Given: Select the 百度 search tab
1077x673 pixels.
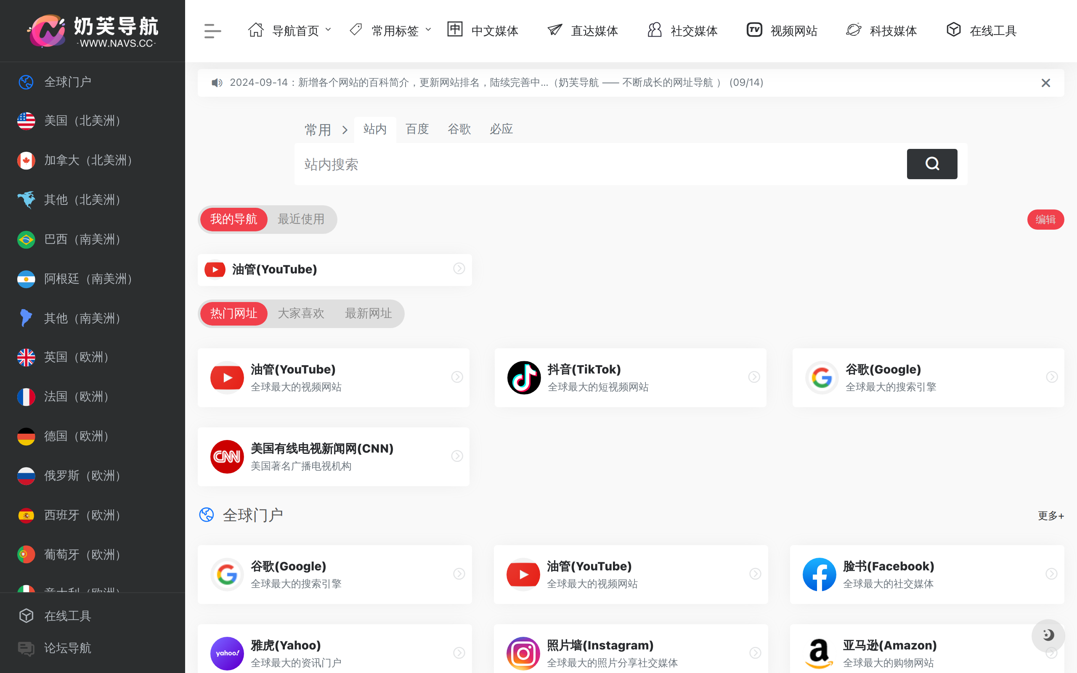Looking at the screenshot, I should tap(417, 129).
